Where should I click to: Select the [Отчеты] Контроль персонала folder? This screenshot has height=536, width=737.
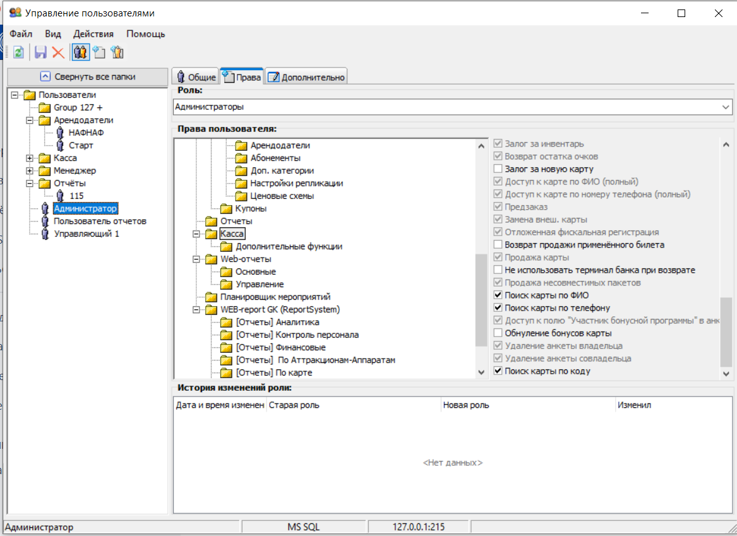point(297,335)
